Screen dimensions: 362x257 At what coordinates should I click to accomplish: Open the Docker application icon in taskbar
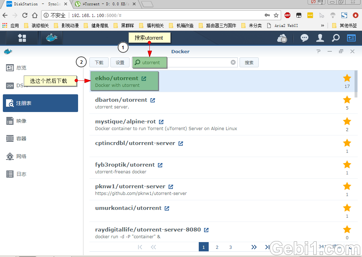(x=51, y=38)
